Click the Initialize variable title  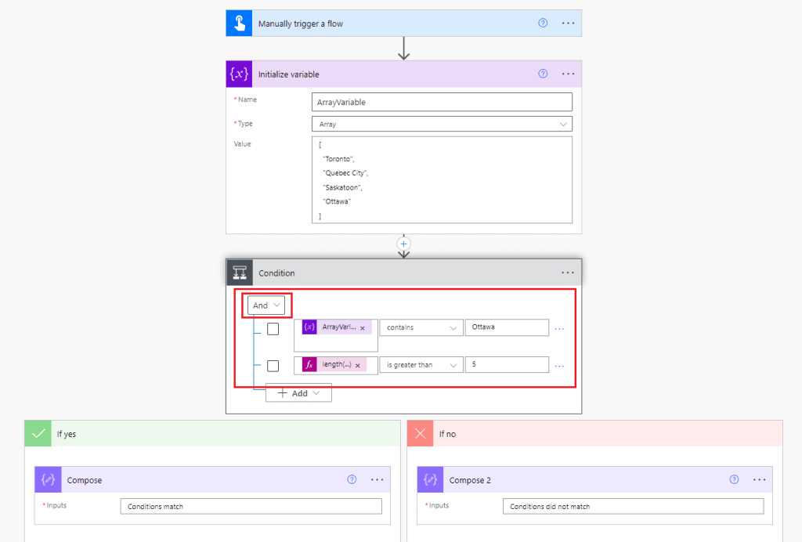[x=288, y=74]
